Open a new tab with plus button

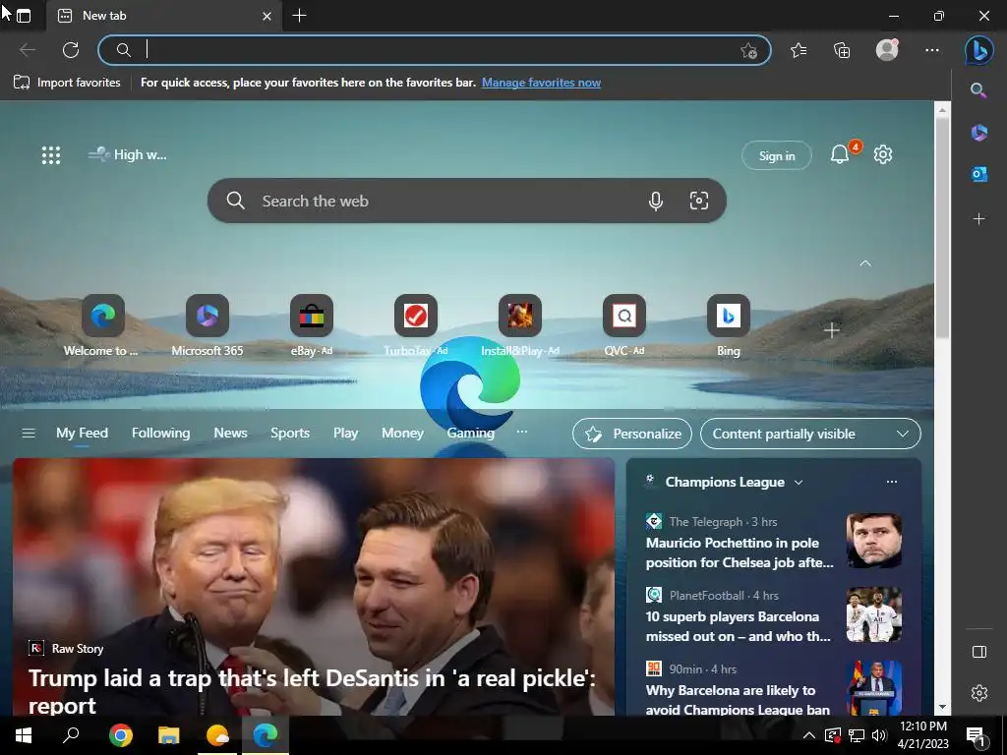299,16
